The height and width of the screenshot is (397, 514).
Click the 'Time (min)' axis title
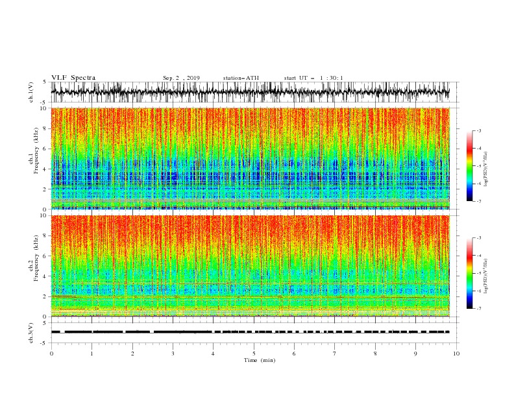[x=260, y=360]
